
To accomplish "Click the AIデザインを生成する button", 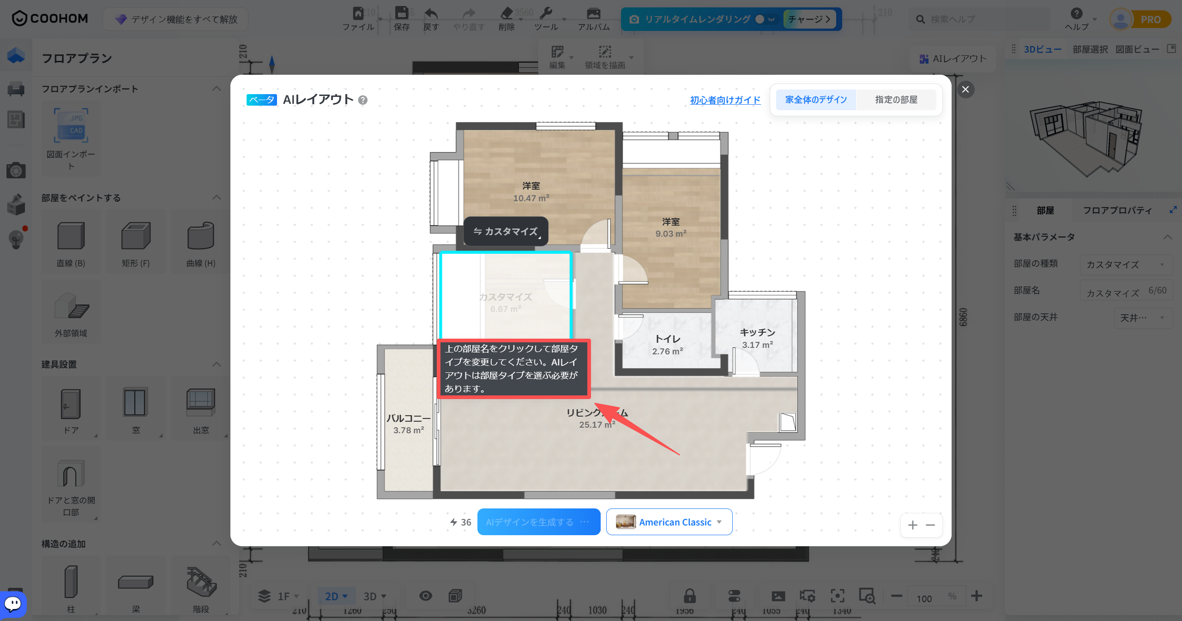I will (538, 522).
